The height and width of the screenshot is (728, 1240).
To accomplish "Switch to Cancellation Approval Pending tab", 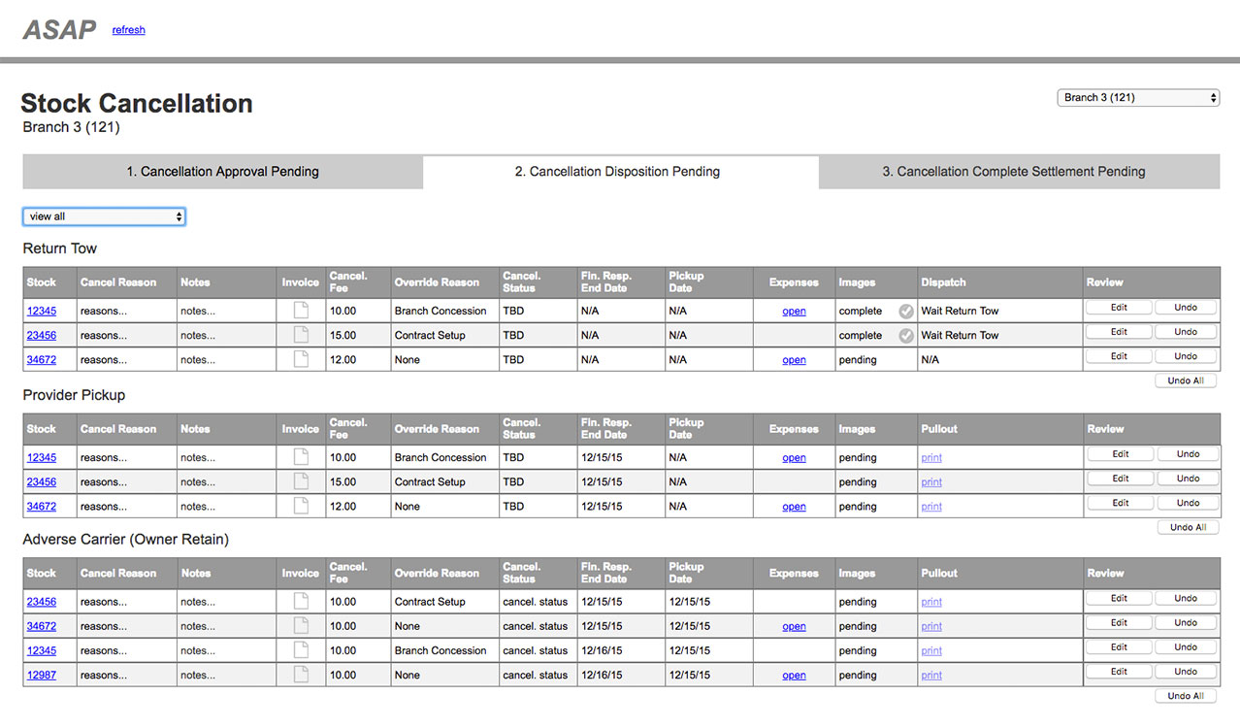I will click(222, 172).
